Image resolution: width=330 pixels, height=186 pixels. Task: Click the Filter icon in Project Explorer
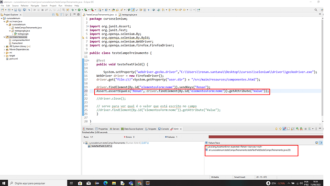pos(61,14)
